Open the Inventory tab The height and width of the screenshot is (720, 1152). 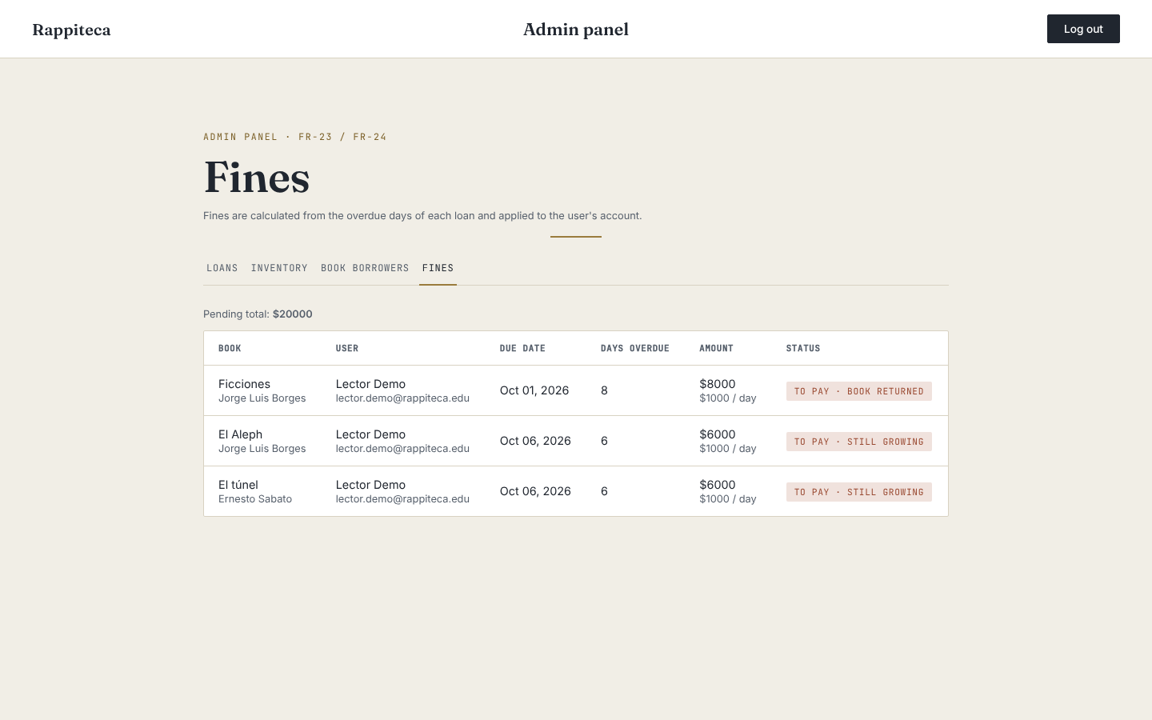279,268
